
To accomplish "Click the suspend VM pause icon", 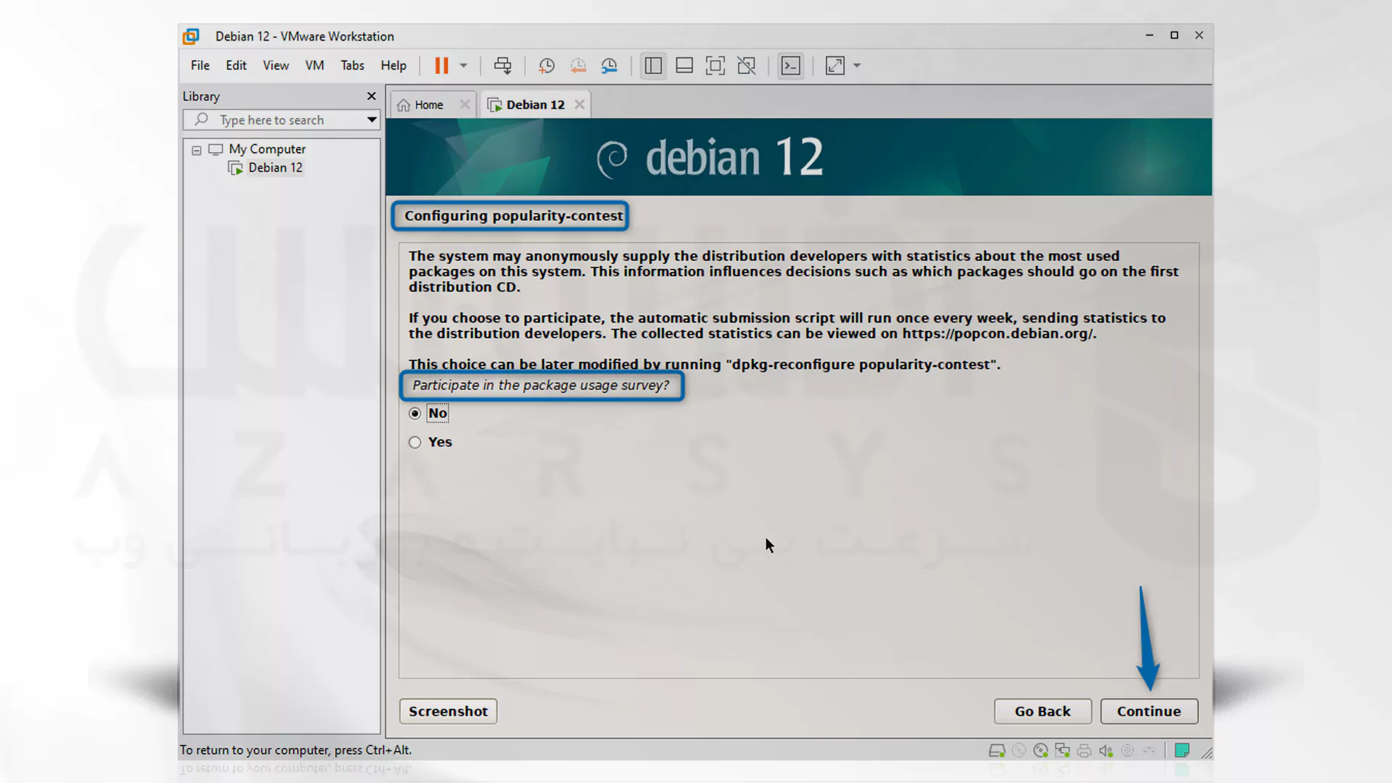I will (x=441, y=65).
